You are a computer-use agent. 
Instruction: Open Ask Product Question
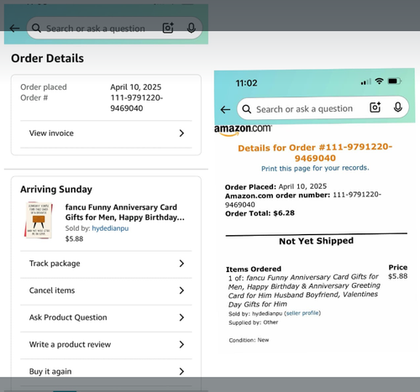point(106,317)
